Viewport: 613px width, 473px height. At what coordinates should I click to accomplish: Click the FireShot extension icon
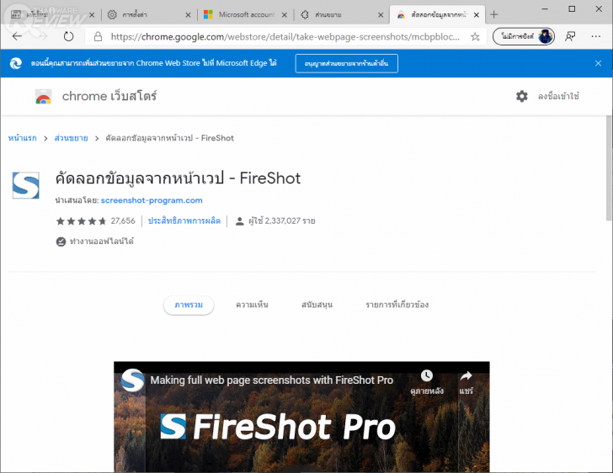coord(26,185)
